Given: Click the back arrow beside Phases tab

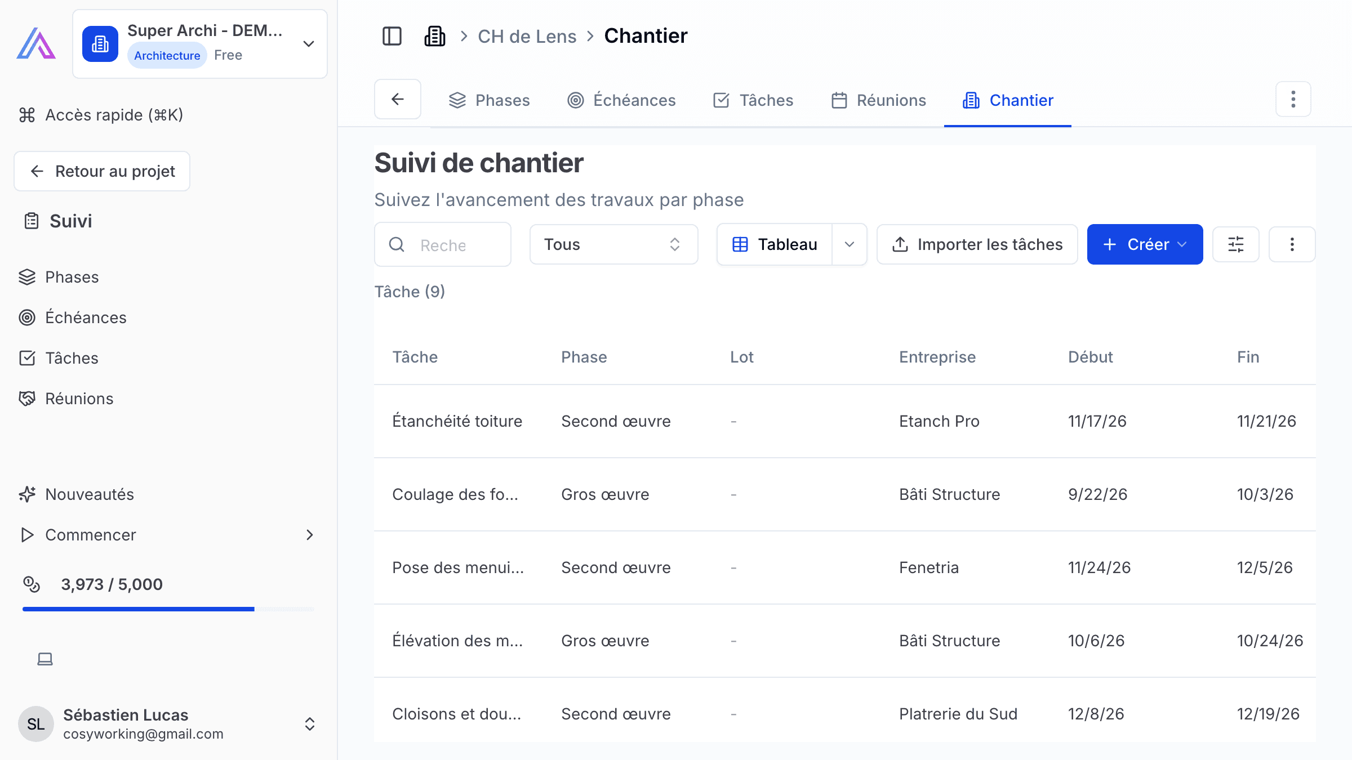Looking at the screenshot, I should click(398, 99).
